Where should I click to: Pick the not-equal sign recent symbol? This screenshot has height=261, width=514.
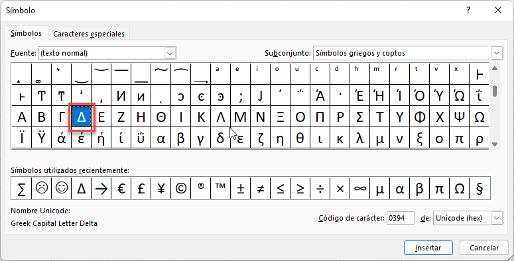tap(261, 188)
